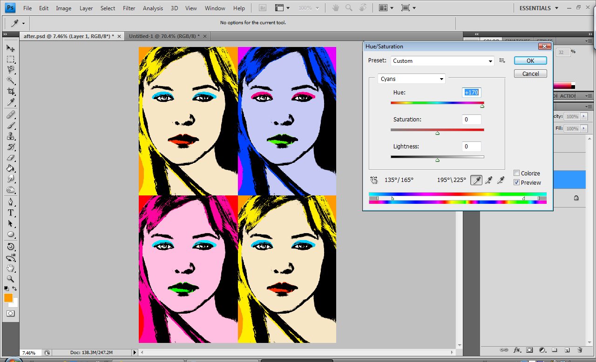The width and height of the screenshot is (596, 362).
Task: Click the zoom percentage field 7.46%
Action: pos(31,353)
